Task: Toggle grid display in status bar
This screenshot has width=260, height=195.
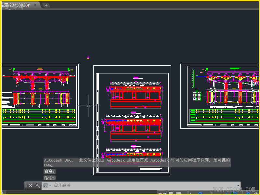Action: click(x=171, y=193)
